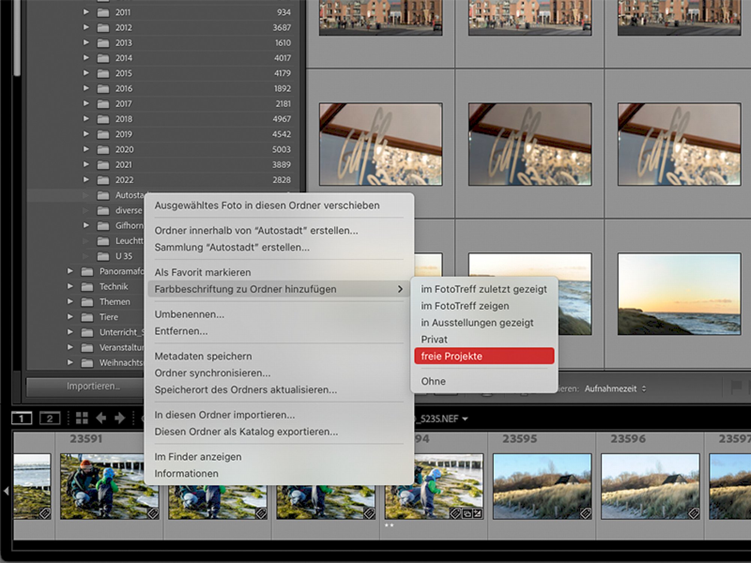The image size is (751, 563).
Task: Go forward with the right arrow icon
Action: [x=120, y=418]
